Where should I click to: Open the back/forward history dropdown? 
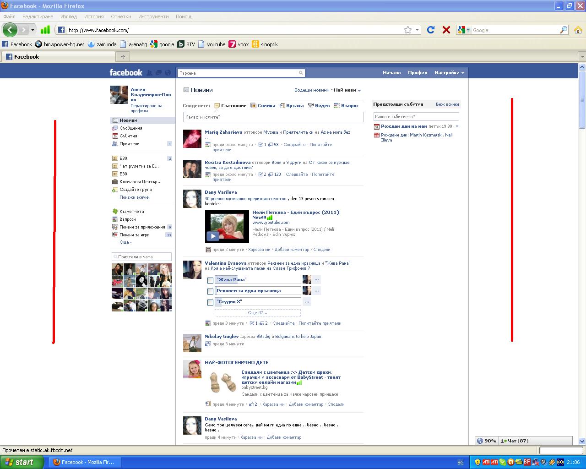(33, 30)
